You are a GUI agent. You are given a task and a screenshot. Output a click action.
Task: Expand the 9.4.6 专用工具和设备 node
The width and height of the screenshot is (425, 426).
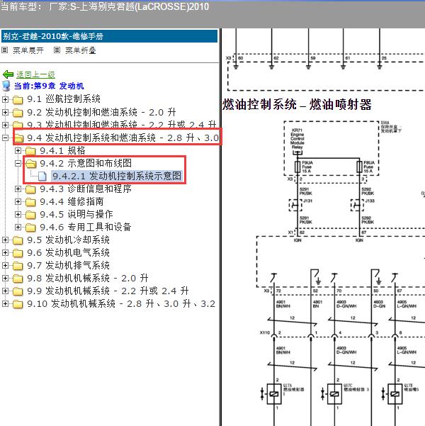[18, 227]
